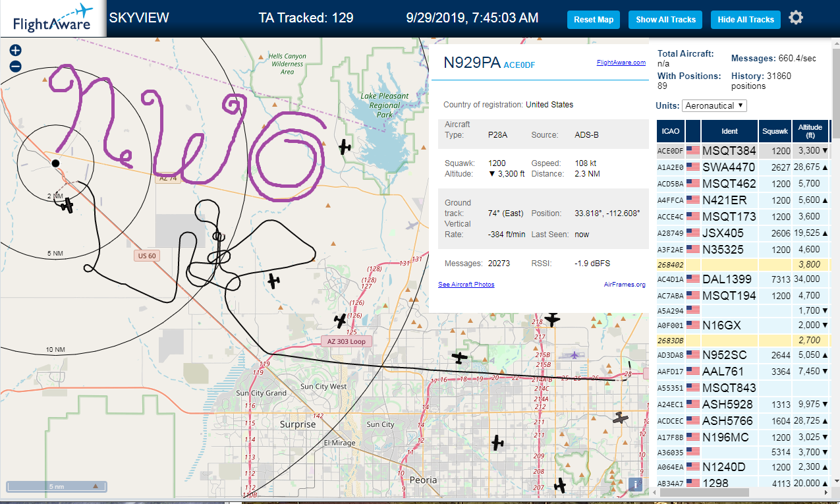Select the aircraft icon north of AZ 303 Loop
Image resolution: width=840 pixels, height=504 pixels.
coord(340,321)
